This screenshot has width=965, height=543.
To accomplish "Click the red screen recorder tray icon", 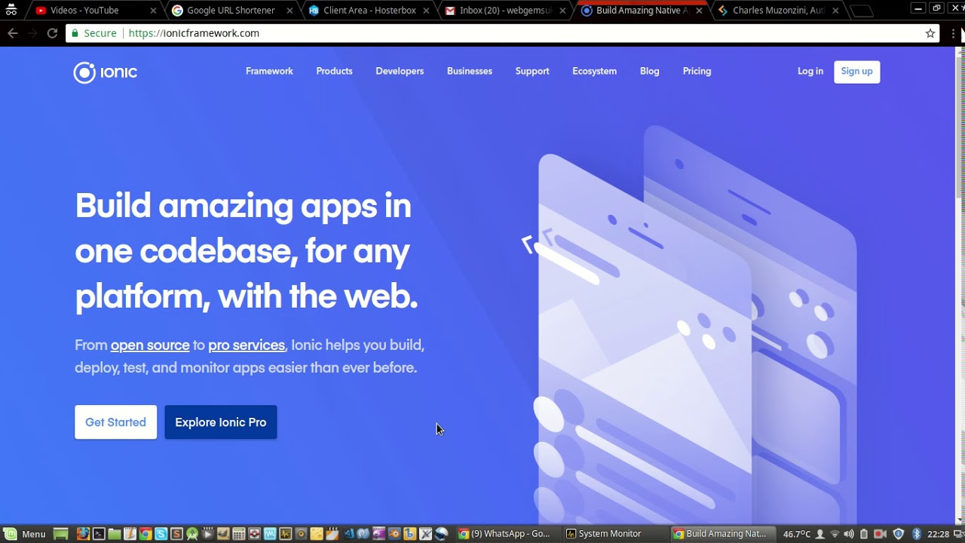I will coord(880,534).
